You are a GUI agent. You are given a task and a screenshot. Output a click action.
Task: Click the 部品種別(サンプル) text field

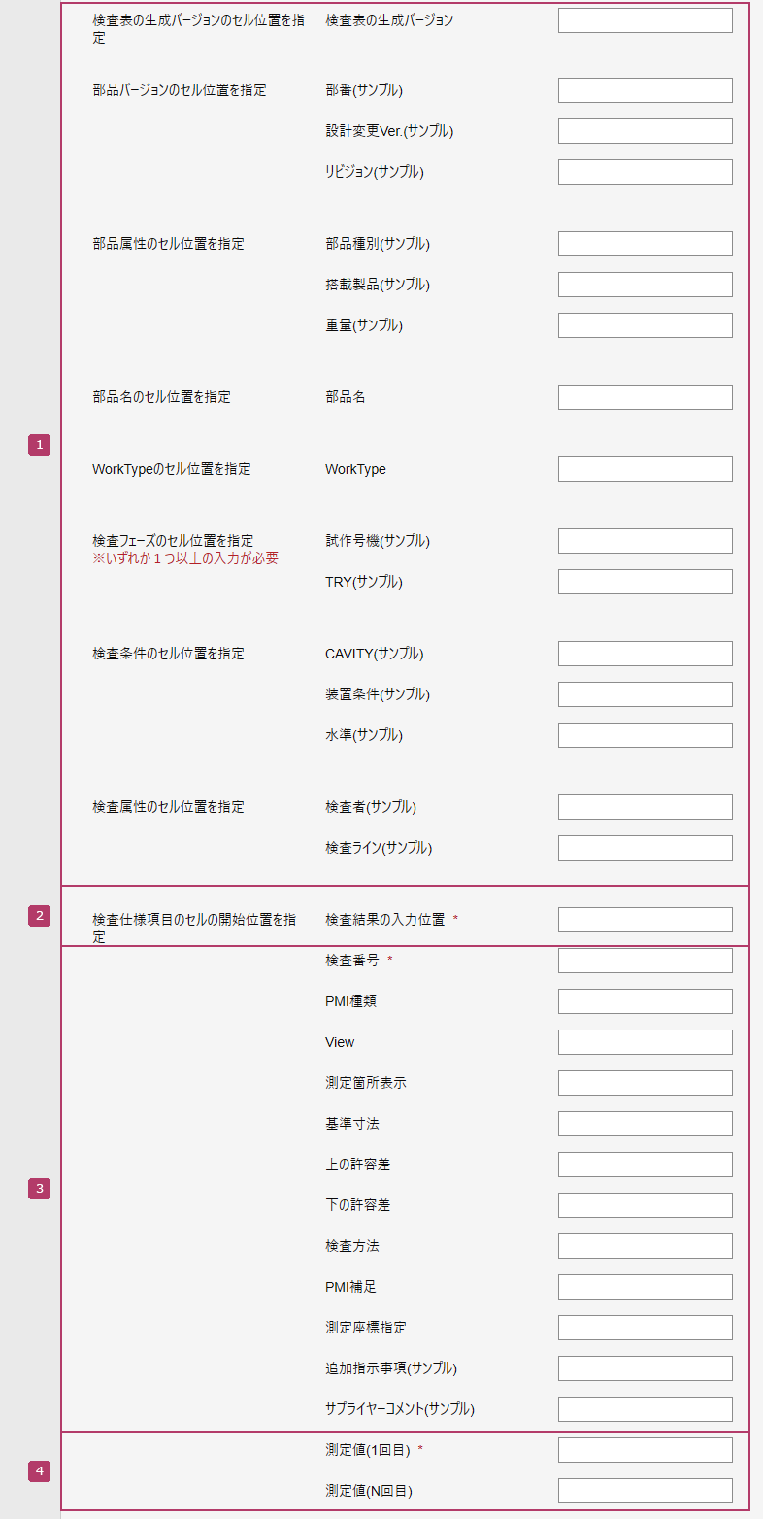point(645,244)
